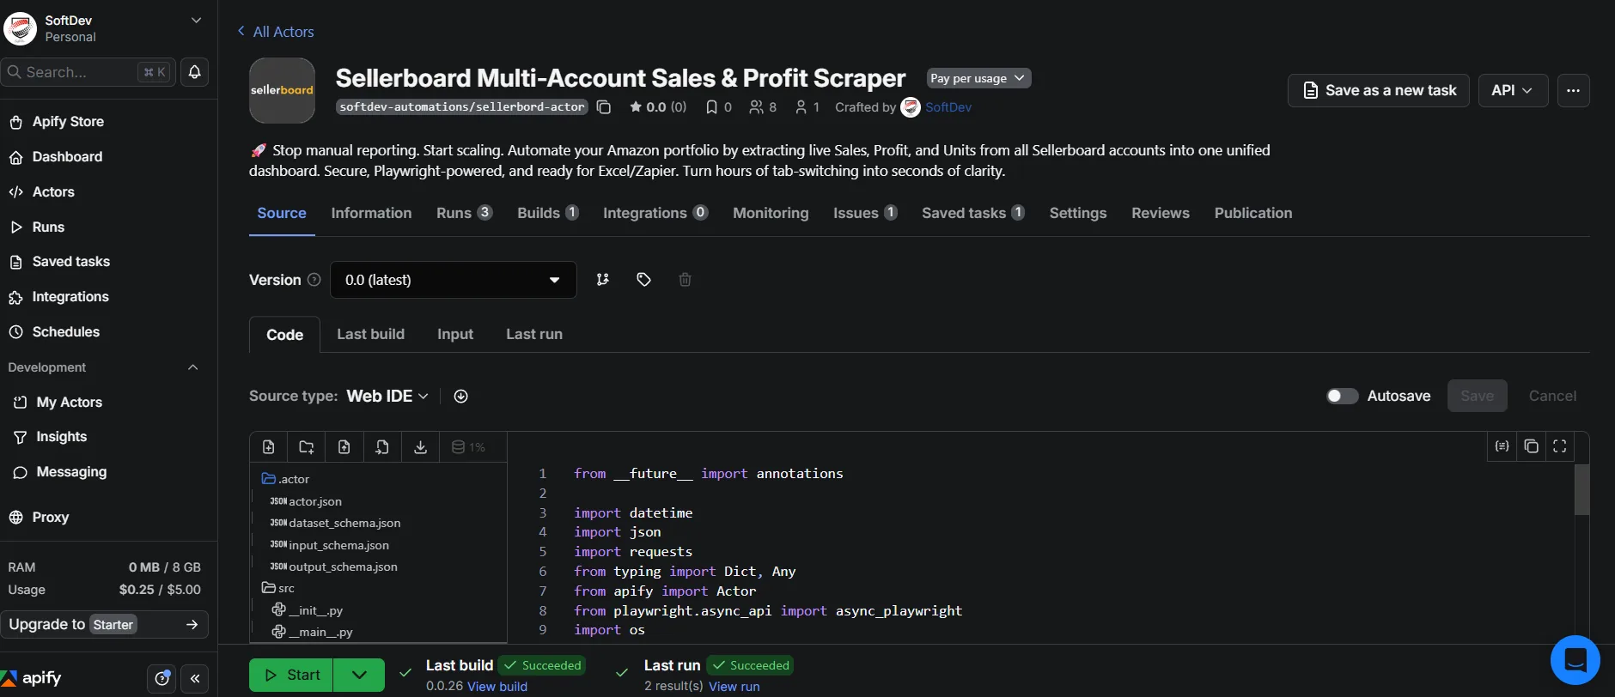
Task: Click the download source icon in file toolbar
Action: point(420,447)
